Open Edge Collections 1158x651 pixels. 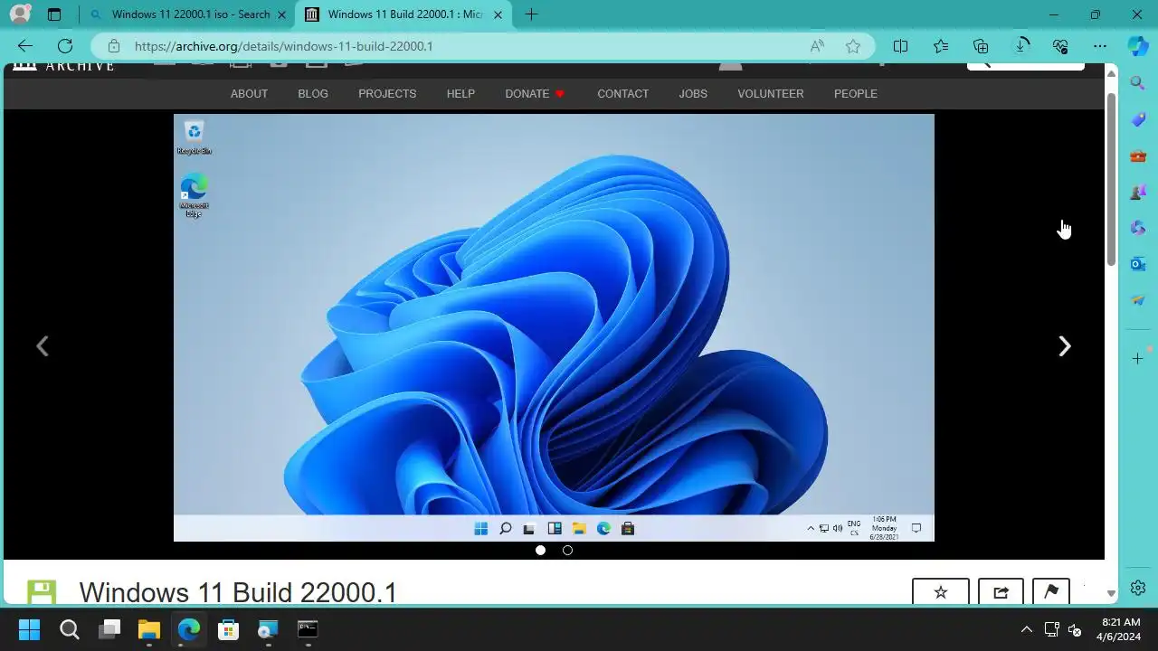coord(981,46)
